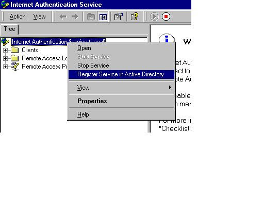264x198 pixels.
Task: Click the Start Service play icon
Action: tap(154, 16)
